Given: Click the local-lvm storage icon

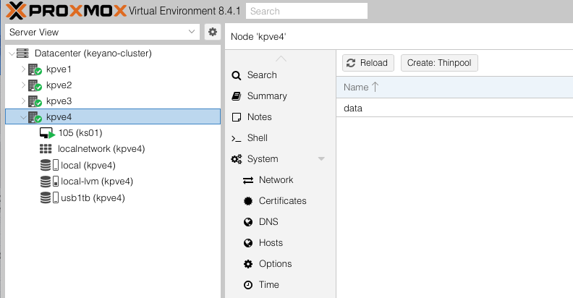Looking at the screenshot, I should click(49, 181).
